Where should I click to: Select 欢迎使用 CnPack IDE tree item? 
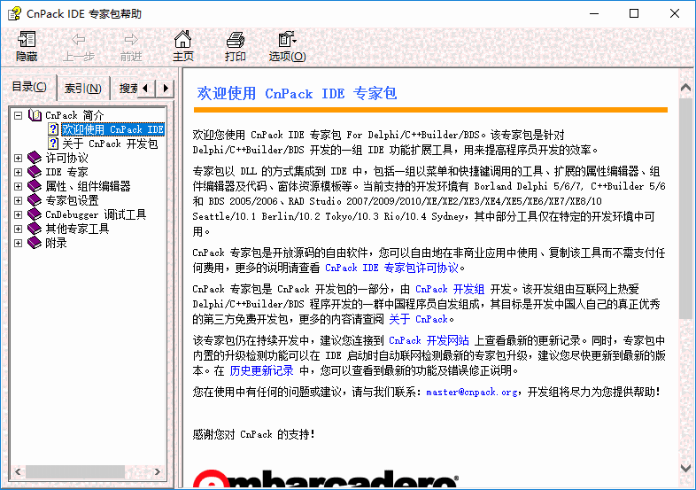112,129
